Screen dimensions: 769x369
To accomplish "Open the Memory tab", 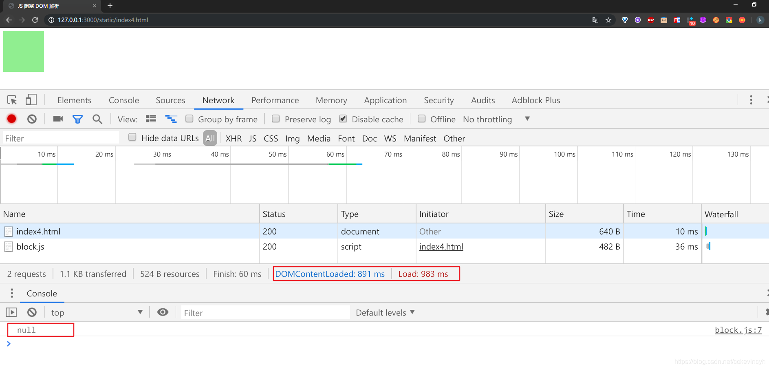I will coord(331,100).
